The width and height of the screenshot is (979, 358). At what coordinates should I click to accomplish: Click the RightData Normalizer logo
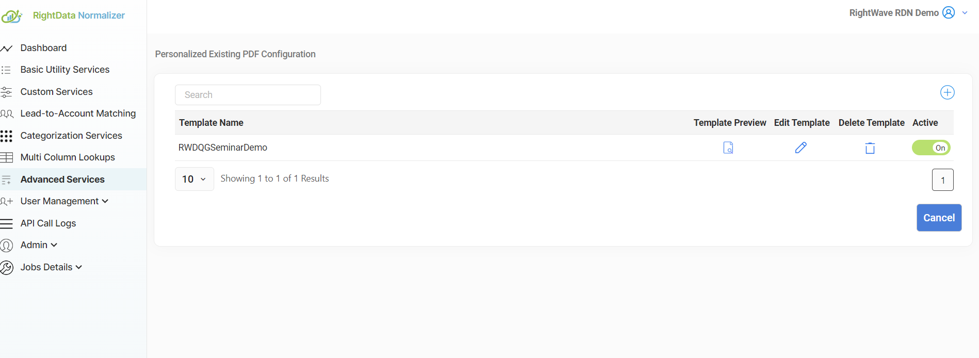pos(11,16)
